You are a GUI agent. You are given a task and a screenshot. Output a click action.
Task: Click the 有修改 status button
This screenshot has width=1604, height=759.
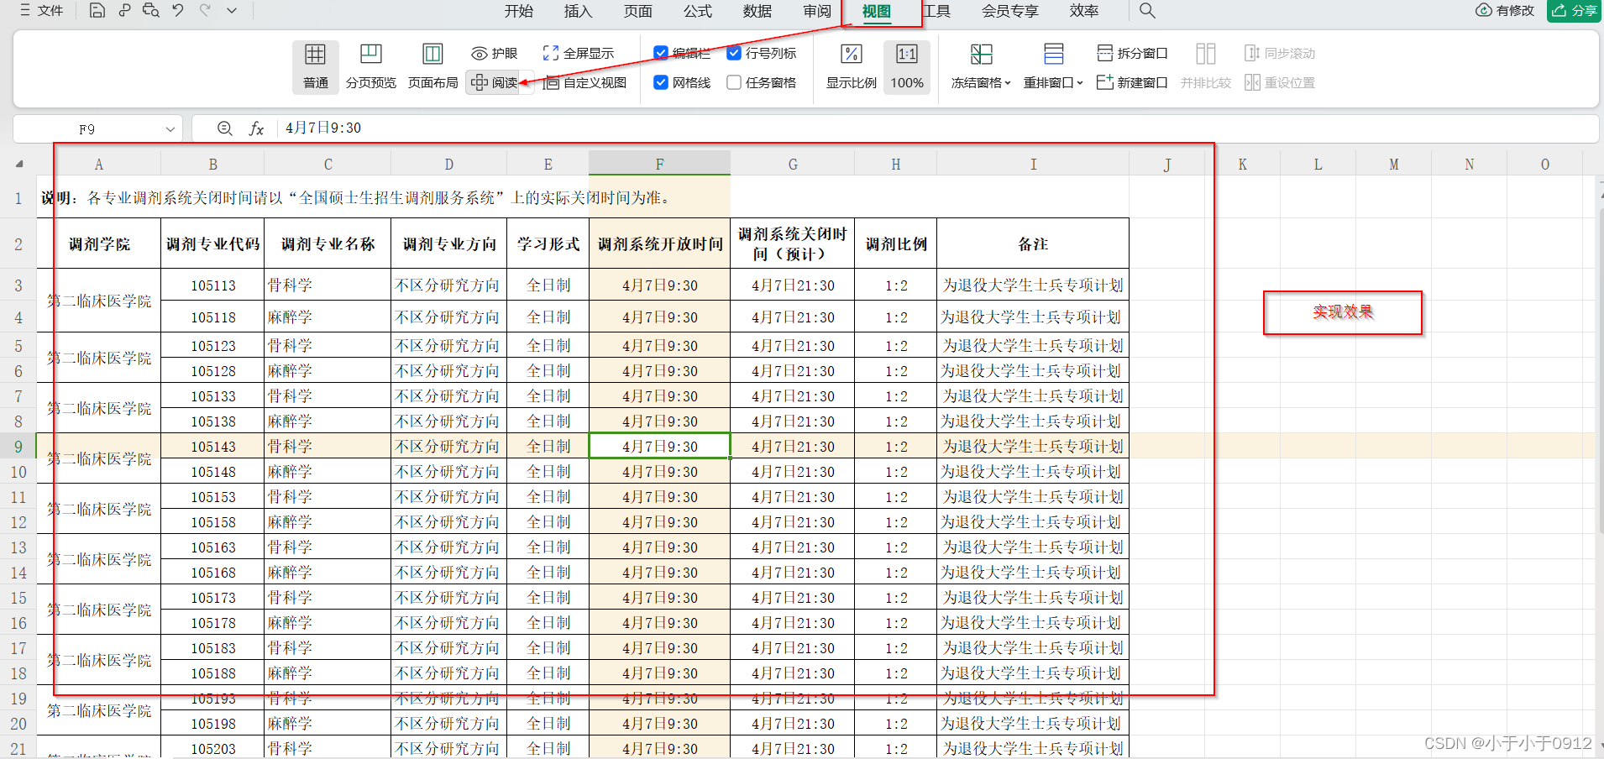1505,11
